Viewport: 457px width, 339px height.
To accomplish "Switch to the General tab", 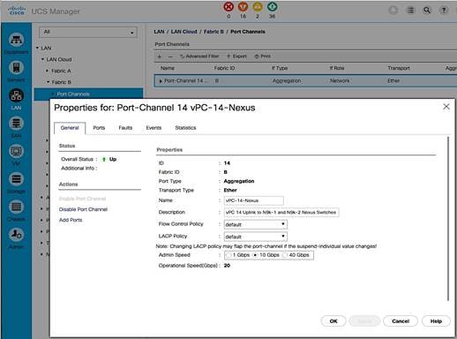I will pos(70,128).
